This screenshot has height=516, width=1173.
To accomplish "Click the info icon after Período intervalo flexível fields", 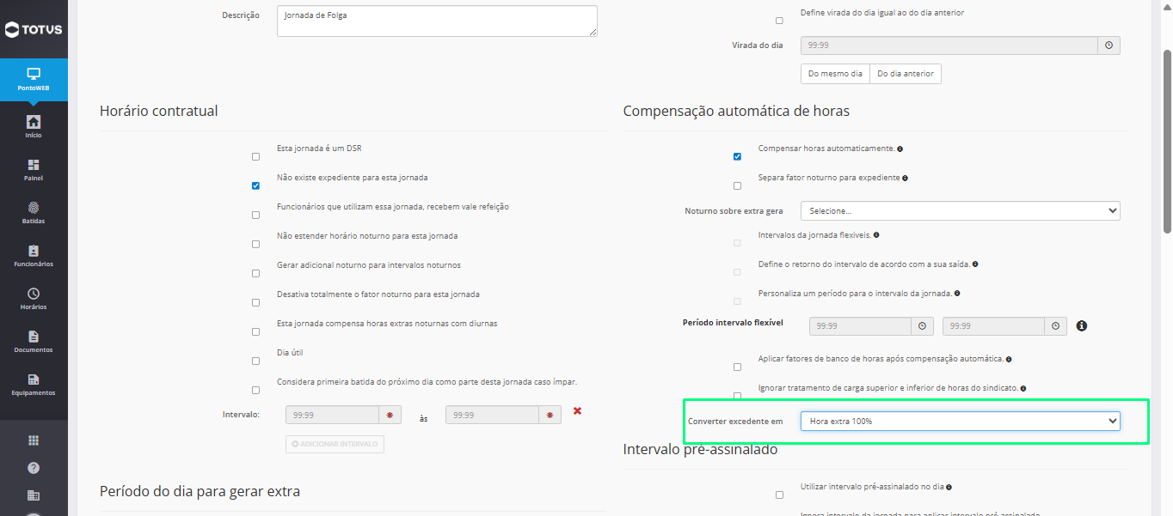I will (x=1082, y=326).
